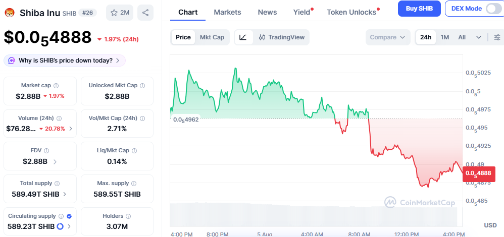Click info icon next to FDV
This screenshot has height=237, width=504.
[x=46, y=151]
